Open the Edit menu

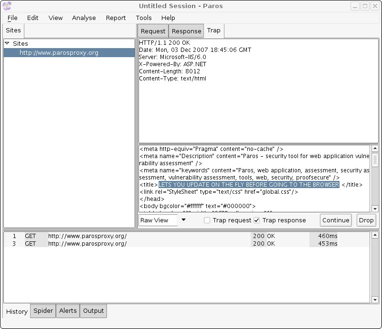[32, 18]
